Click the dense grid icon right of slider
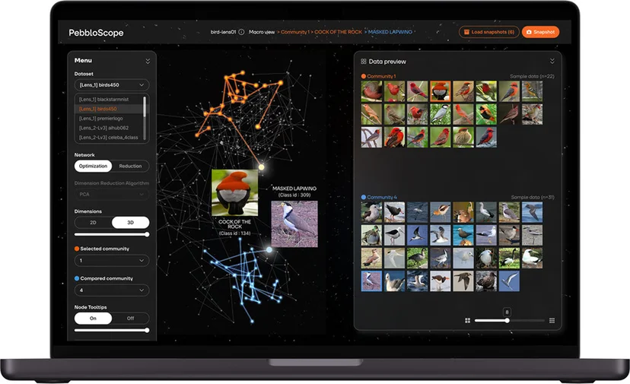The height and width of the screenshot is (384, 630). [x=552, y=321]
